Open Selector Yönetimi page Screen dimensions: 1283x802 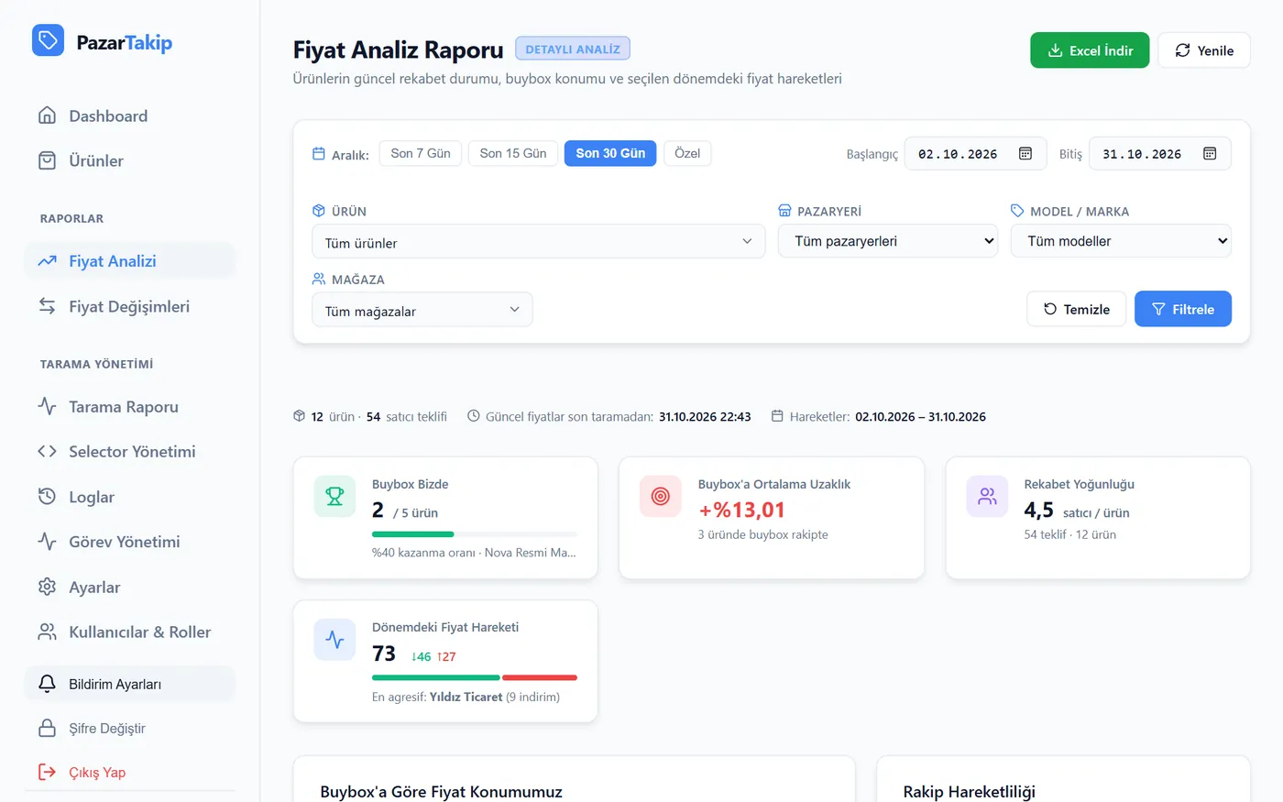coord(129,451)
